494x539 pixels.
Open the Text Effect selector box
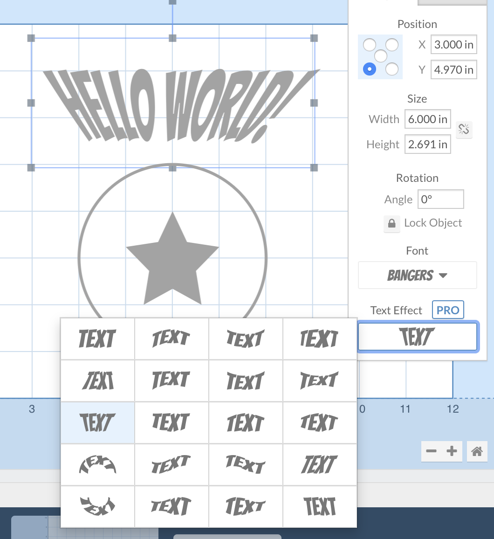418,337
